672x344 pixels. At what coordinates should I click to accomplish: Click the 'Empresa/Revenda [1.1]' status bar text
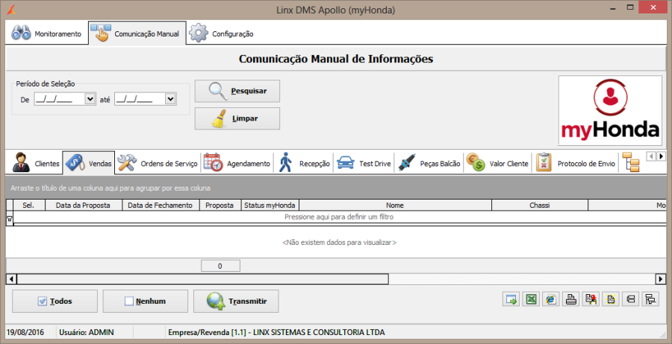pos(276,332)
